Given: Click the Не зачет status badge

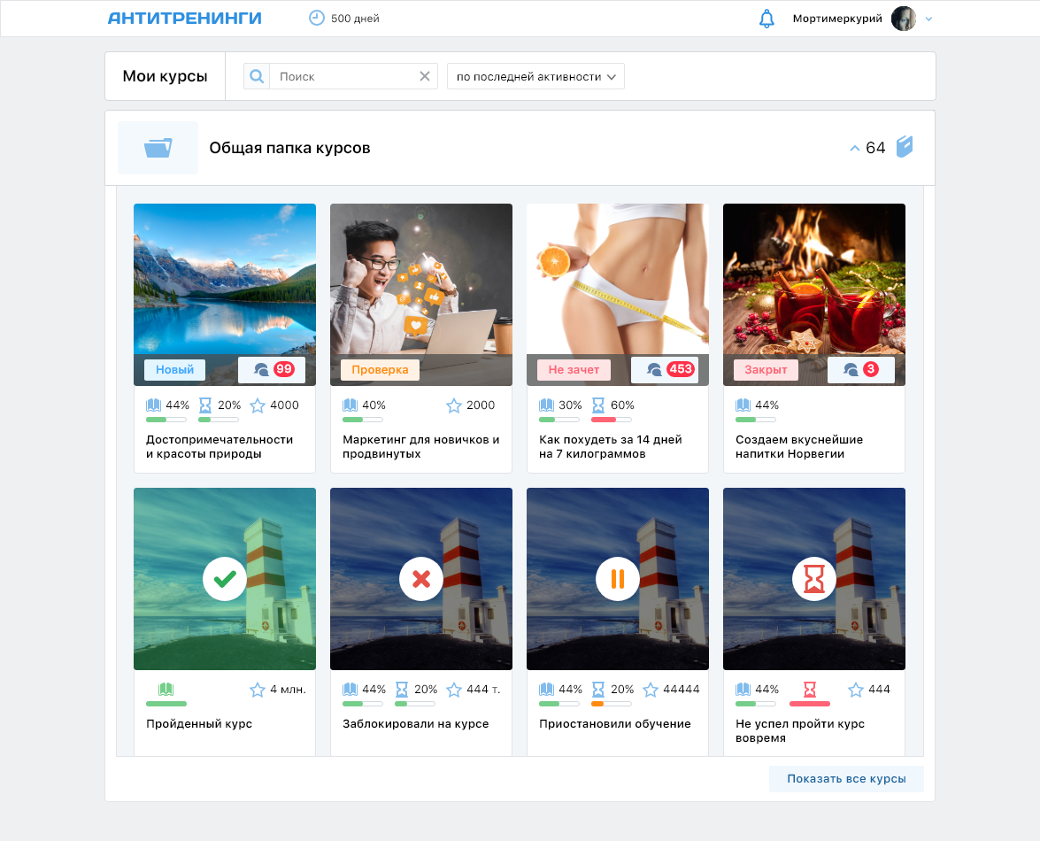Looking at the screenshot, I should click(574, 369).
